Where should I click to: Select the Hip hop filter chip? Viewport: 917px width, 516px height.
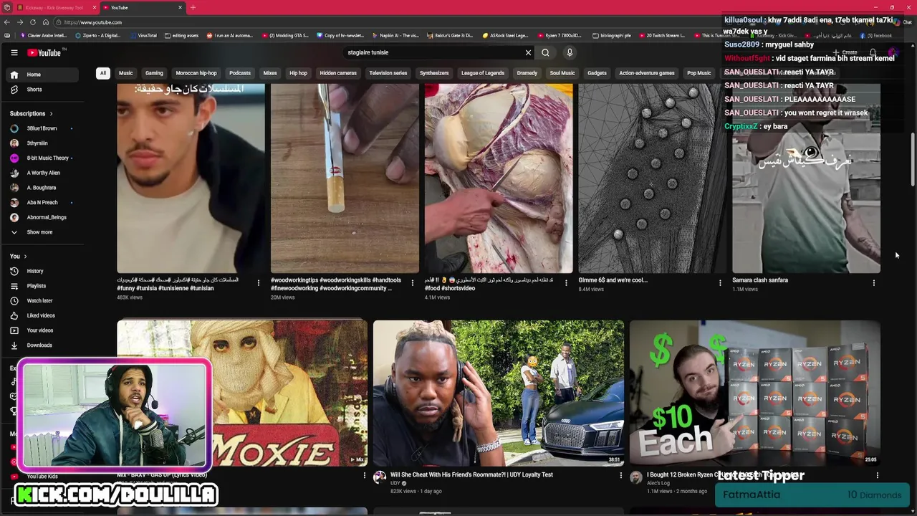pyautogui.click(x=298, y=73)
